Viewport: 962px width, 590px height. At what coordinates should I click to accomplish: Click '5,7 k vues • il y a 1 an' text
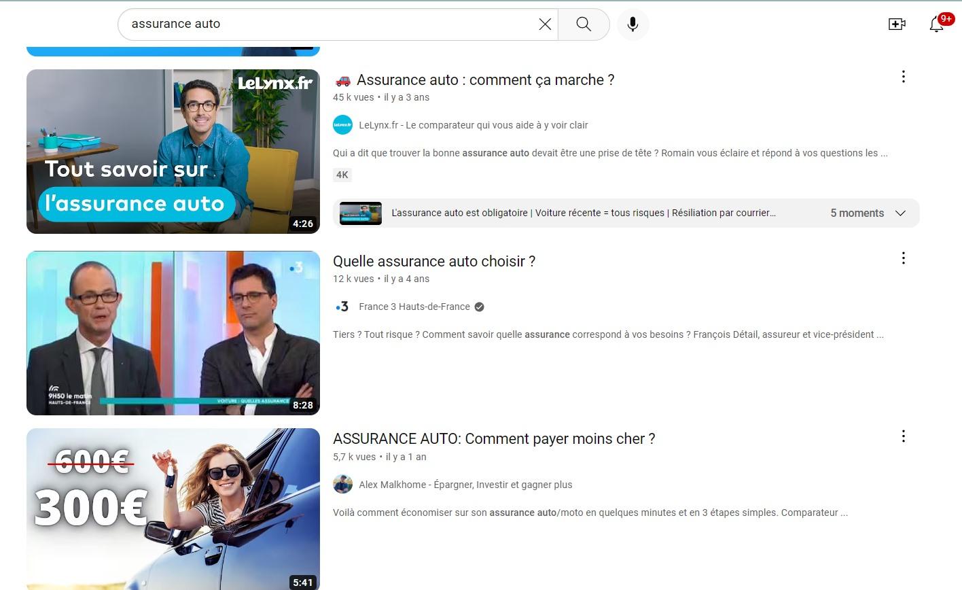coord(380,457)
